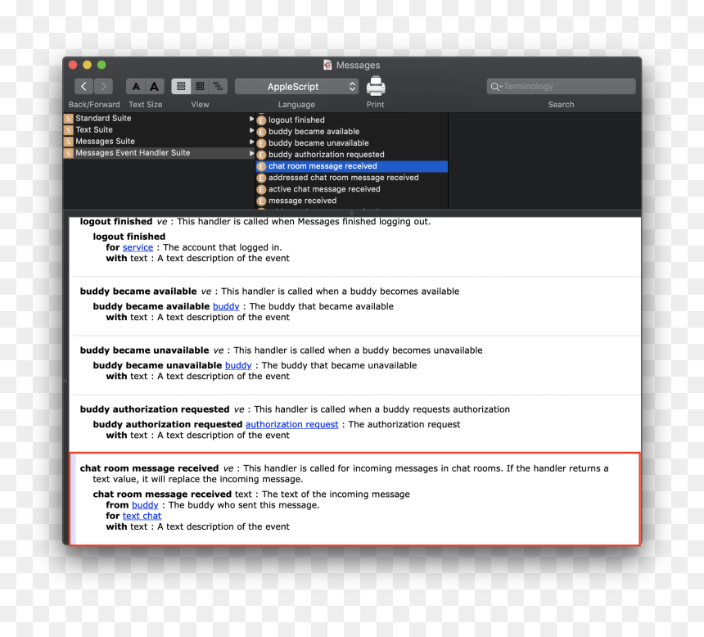
Task: Open the 'authorization request' link
Action: [292, 424]
